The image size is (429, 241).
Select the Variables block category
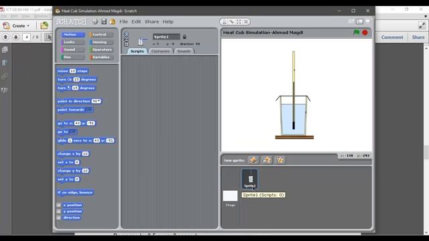point(101,57)
